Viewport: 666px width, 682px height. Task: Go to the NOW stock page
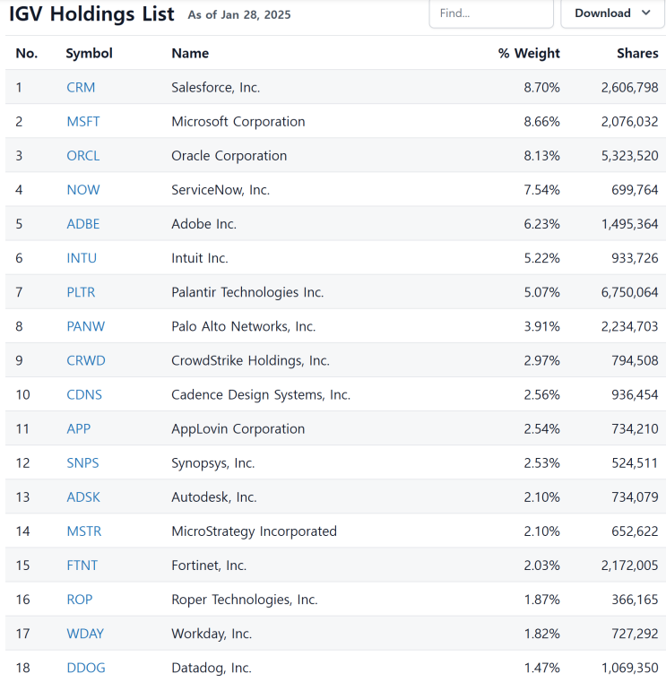coord(83,190)
